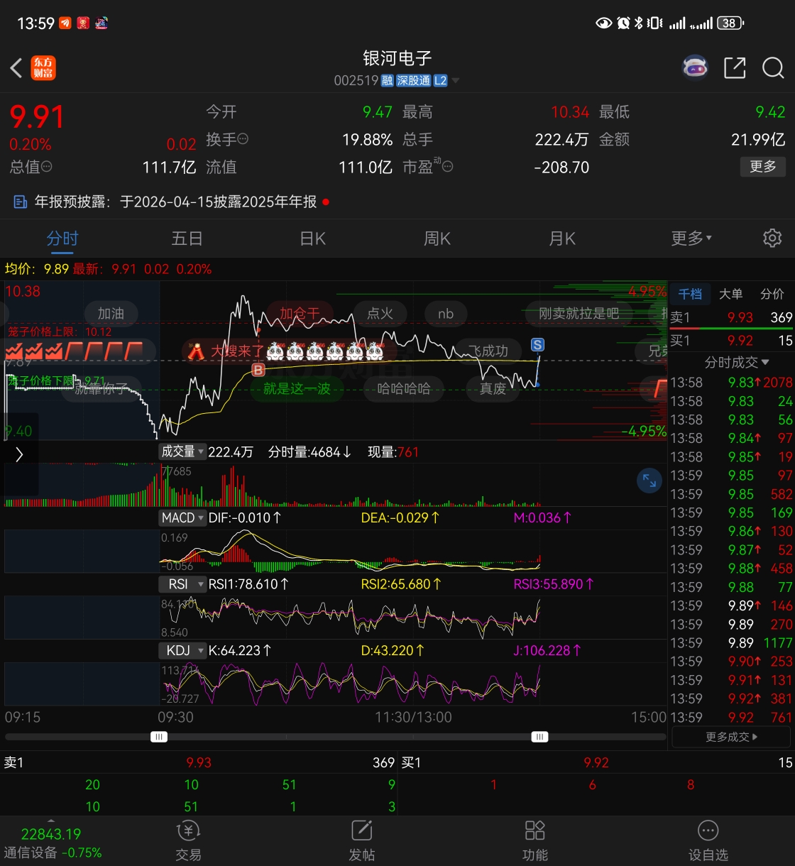
Task: Tap 更多成交 link
Action: (x=731, y=737)
